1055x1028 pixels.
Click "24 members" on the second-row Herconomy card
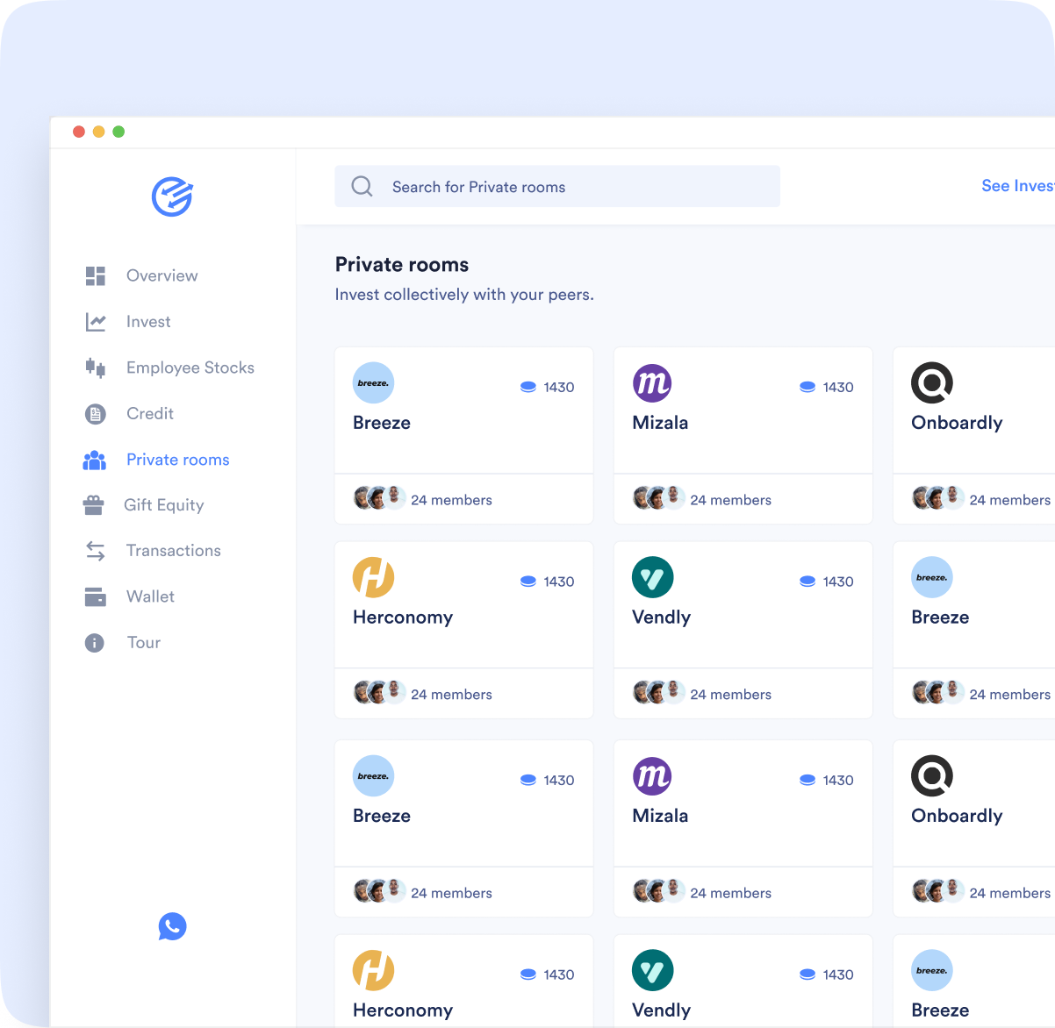pos(451,695)
